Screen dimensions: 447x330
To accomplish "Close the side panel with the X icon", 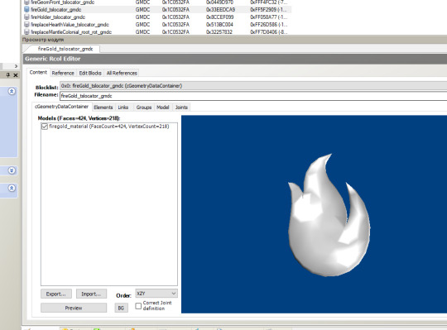I will [x=16, y=75].
